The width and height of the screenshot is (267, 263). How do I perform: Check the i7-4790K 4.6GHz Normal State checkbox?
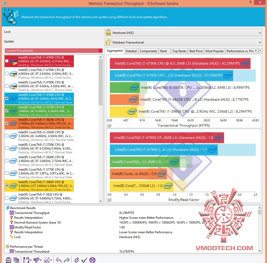(x=7, y=86)
